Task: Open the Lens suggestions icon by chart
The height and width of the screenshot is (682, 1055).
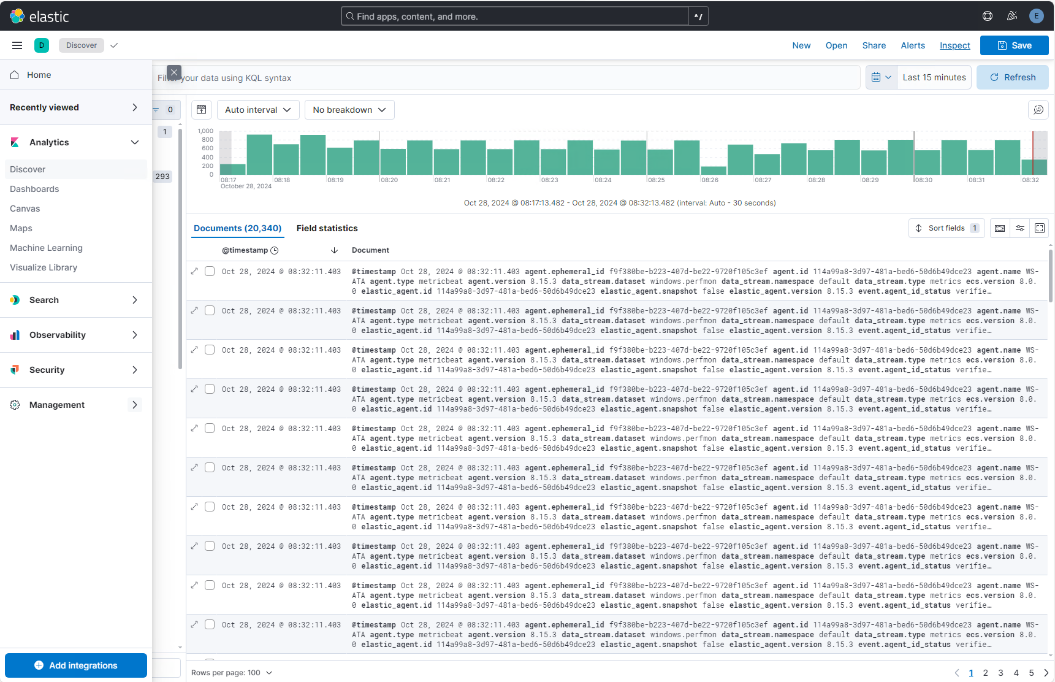Action: (x=1038, y=110)
